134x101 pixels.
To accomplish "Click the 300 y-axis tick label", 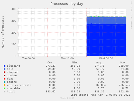I will coord(14,21).
